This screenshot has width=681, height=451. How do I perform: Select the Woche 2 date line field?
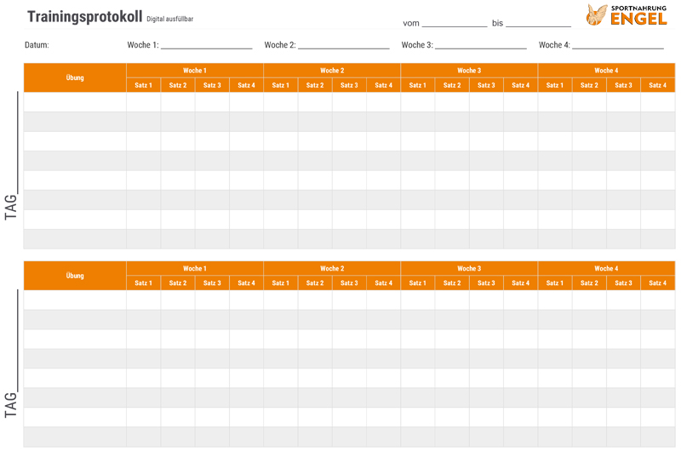tap(343, 44)
